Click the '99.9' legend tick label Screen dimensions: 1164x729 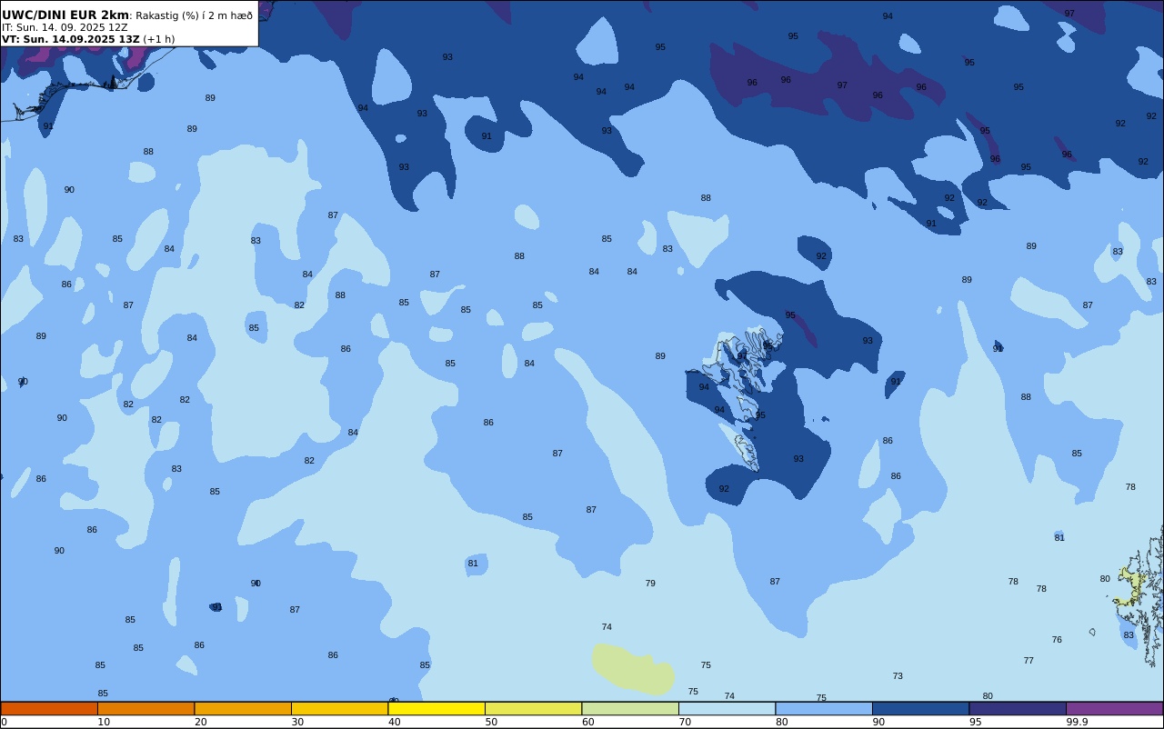[x=1077, y=722]
